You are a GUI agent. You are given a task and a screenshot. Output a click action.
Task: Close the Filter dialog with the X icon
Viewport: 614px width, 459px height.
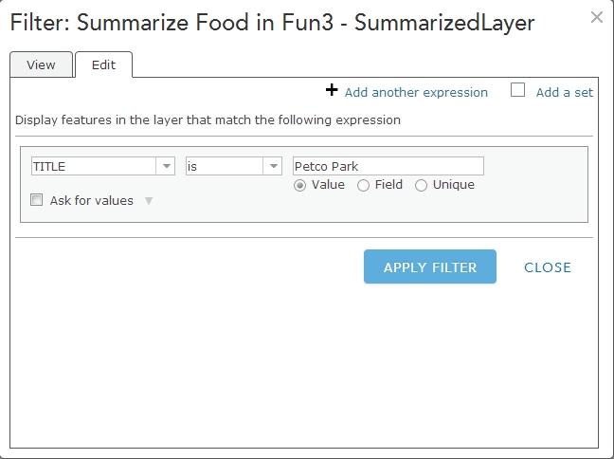click(x=596, y=17)
